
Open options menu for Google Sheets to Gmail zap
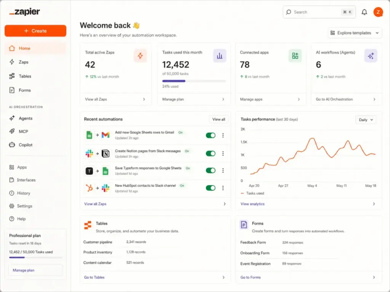[223, 135]
